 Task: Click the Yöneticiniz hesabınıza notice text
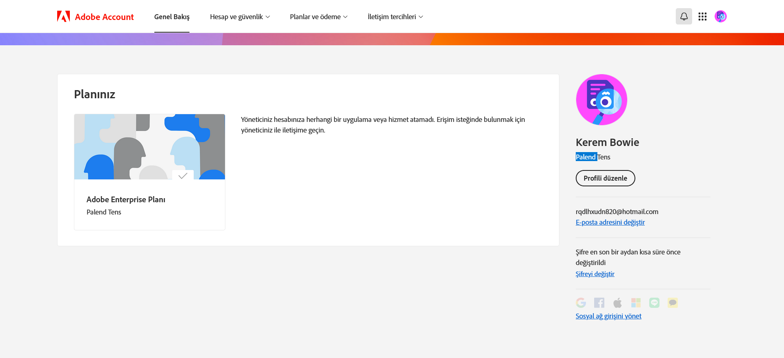click(x=383, y=125)
